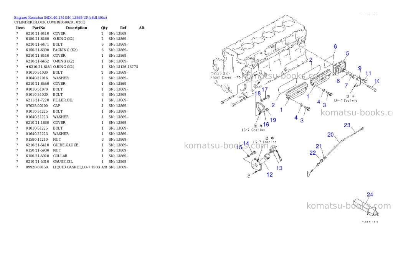Click the LIQUID GASKET,LG-7 150G description
Viewport: 393px width, 278px height.
pos(76,167)
